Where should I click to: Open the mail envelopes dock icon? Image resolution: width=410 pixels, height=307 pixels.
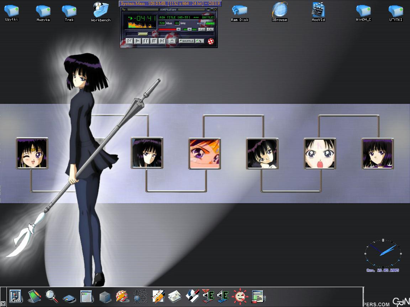pos(175,297)
